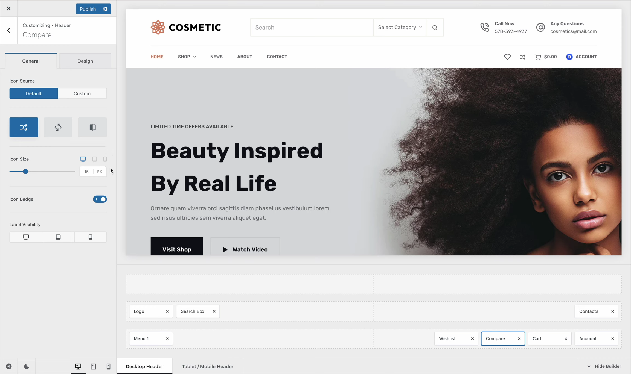
Task: Select the shuffle arrows compare icon
Action: tap(24, 127)
